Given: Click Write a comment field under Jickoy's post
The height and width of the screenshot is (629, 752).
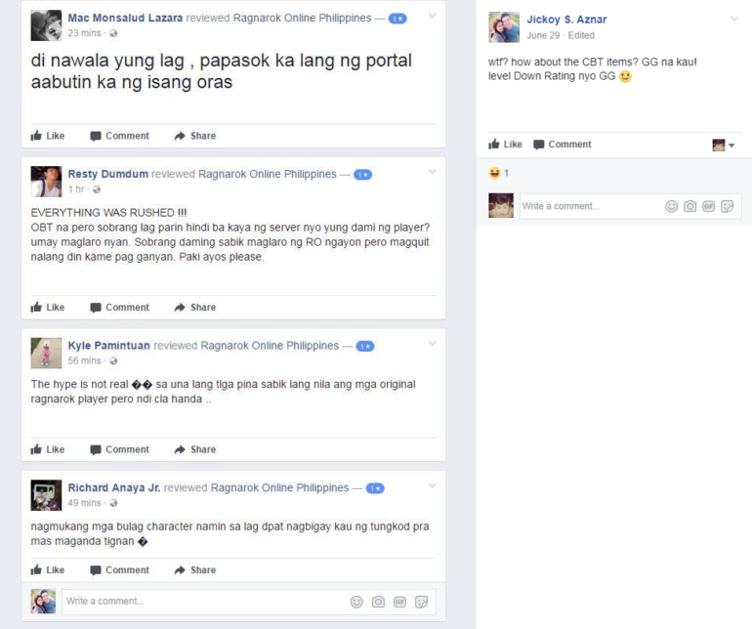Looking at the screenshot, I should pyautogui.click(x=591, y=206).
